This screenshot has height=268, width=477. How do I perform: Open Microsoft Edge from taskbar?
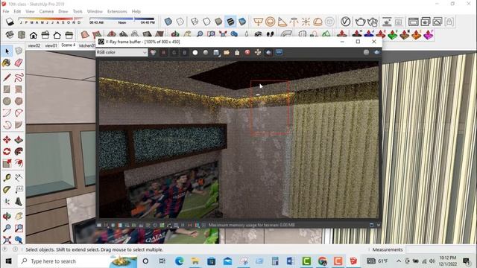179,261
